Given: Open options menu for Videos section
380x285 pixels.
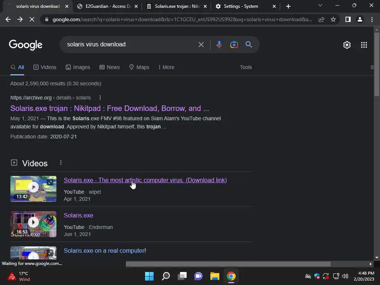Looking at the screenshot, I should 61,163.
